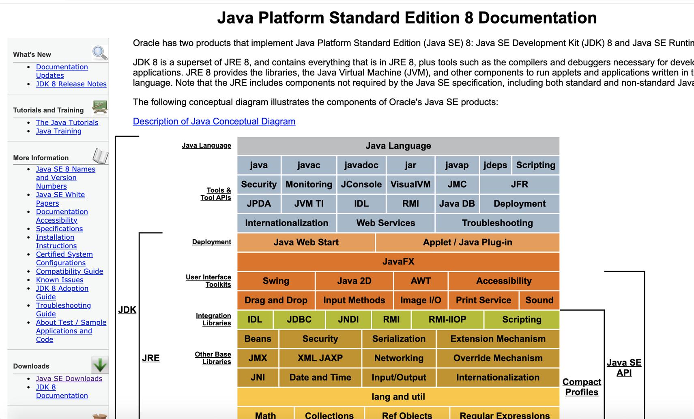The height and width of the screenshot is (419, 694).
Task: Click the JFR diagram cell
Action: (x=520, y=184)
